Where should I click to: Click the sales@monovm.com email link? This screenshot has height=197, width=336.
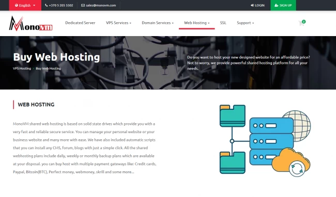pyautogui.click(x=101, y=5)
